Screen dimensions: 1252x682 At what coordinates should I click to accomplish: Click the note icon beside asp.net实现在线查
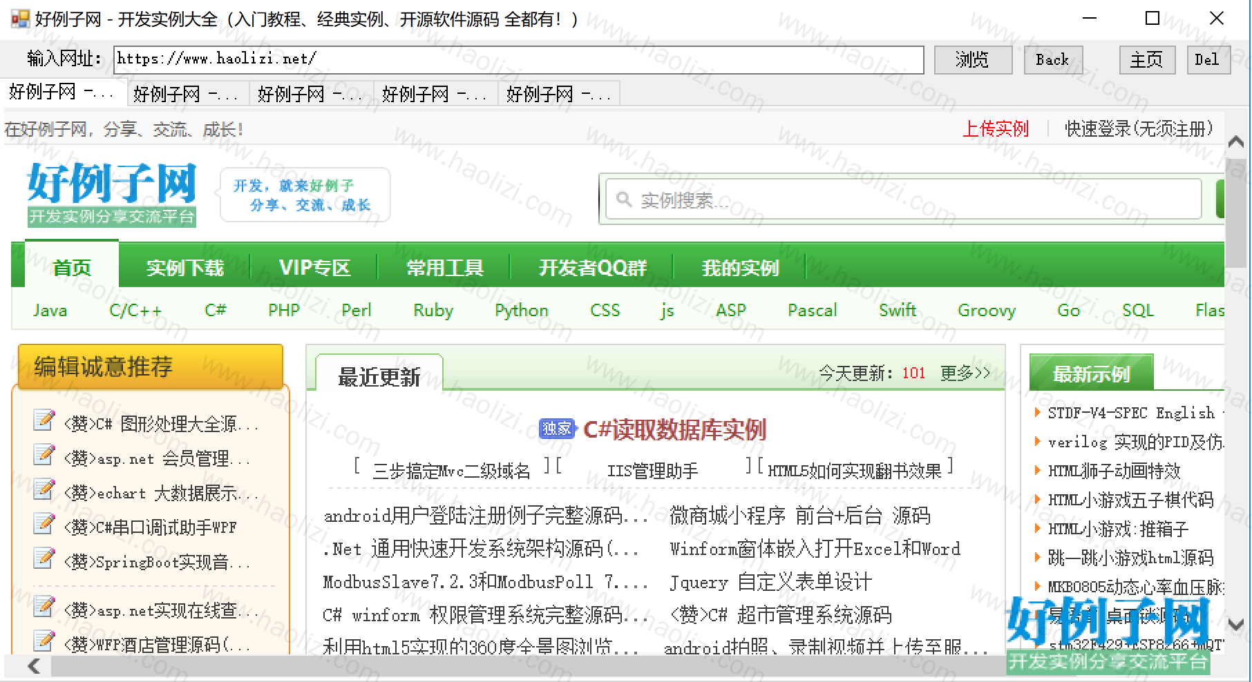pyautogui.click(x=44, y=607)
